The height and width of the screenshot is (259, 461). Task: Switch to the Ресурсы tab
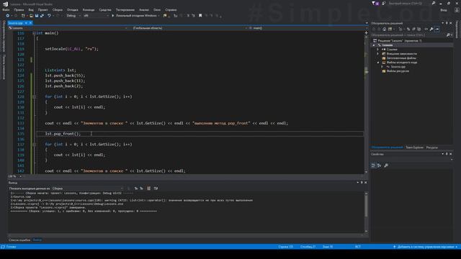pyautogui.click(x=432, y=147)
